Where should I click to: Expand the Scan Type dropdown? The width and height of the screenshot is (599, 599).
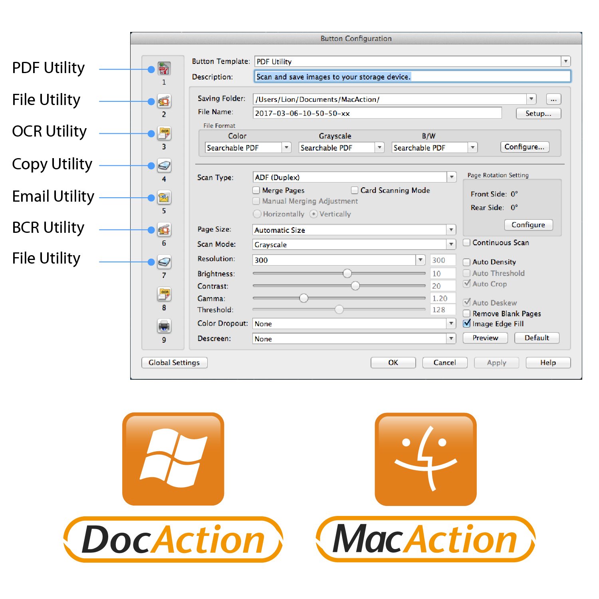click(x=452, y=177)
